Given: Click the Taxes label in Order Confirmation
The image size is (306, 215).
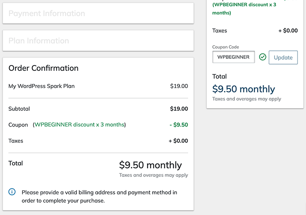Looking at the screenshot, I should click(x=16, y=141).
